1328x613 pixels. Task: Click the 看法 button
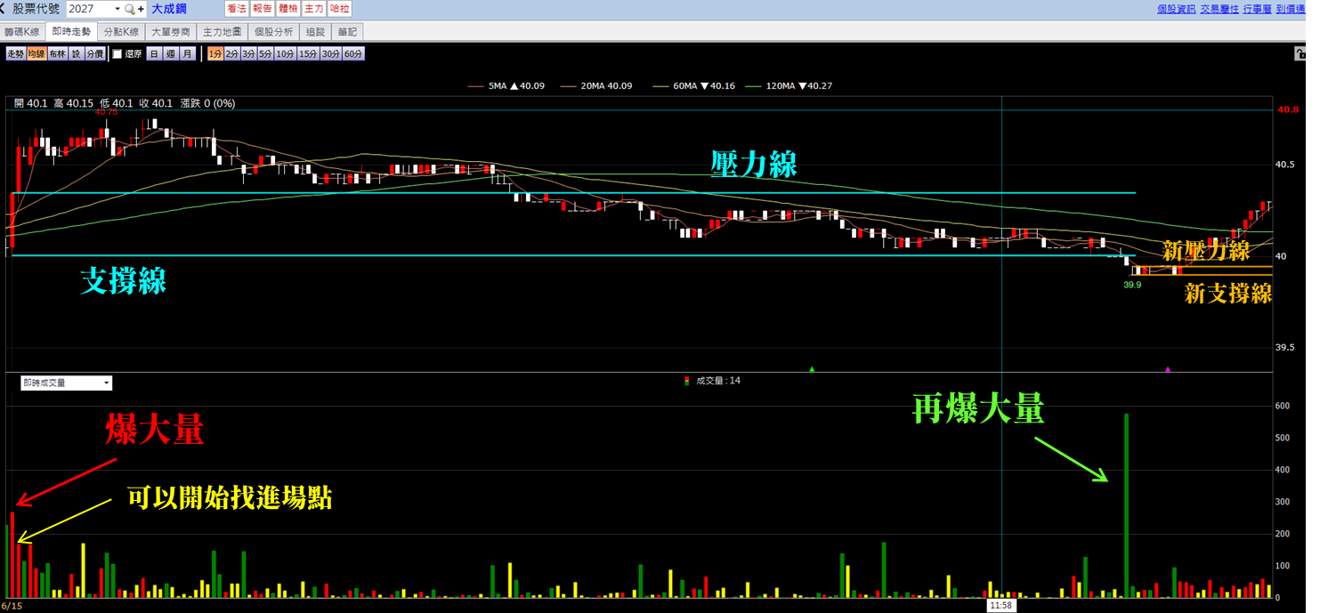coord(236,8)
